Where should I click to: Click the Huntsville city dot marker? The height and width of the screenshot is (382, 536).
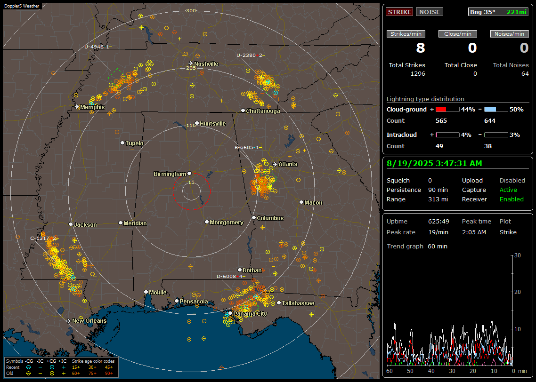[x=197, y=123]
